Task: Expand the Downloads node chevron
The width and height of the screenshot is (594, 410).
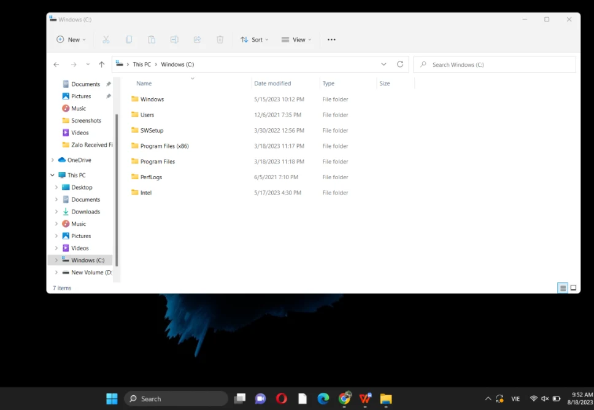Action: click(x=56, y=211)
